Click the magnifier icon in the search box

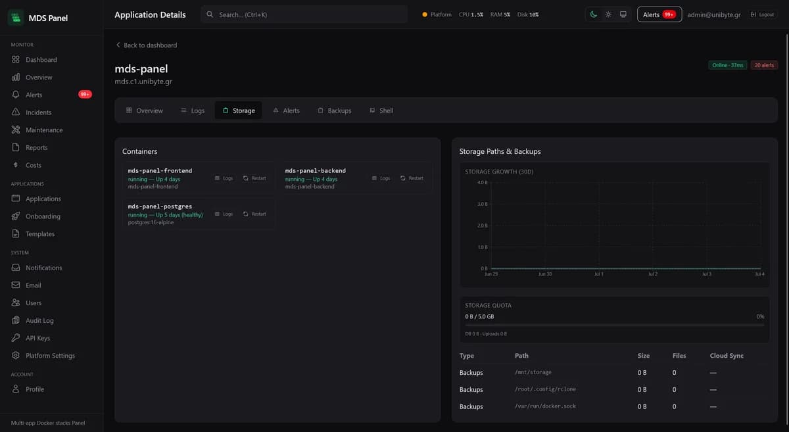tap(210, 14)
